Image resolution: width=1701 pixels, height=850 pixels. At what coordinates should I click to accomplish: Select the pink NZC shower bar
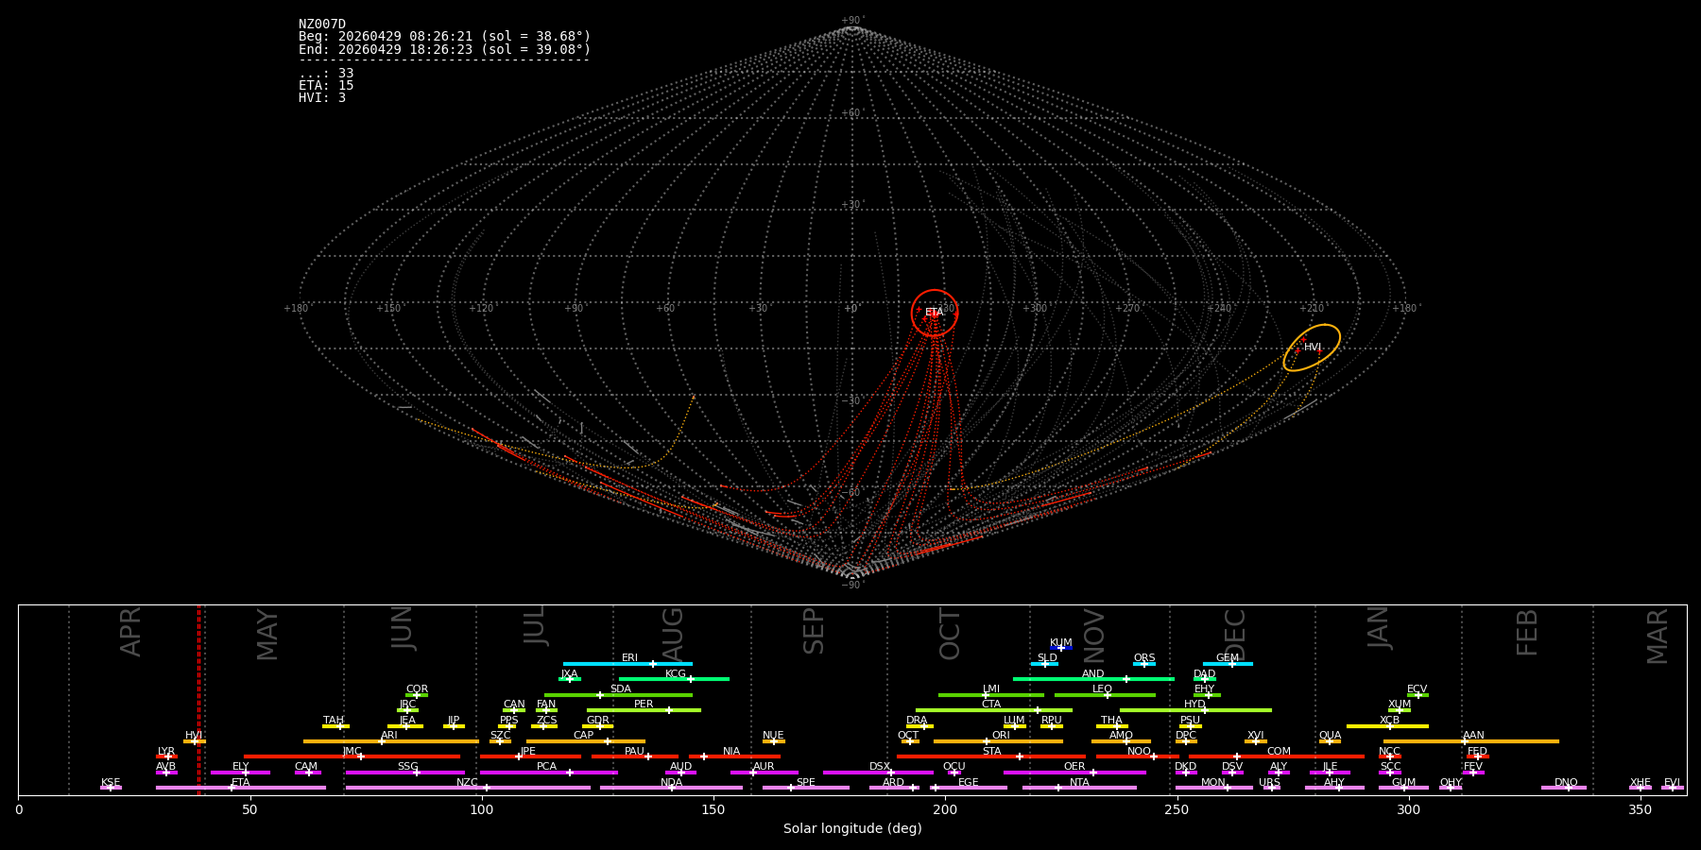(x=468, y=788)
